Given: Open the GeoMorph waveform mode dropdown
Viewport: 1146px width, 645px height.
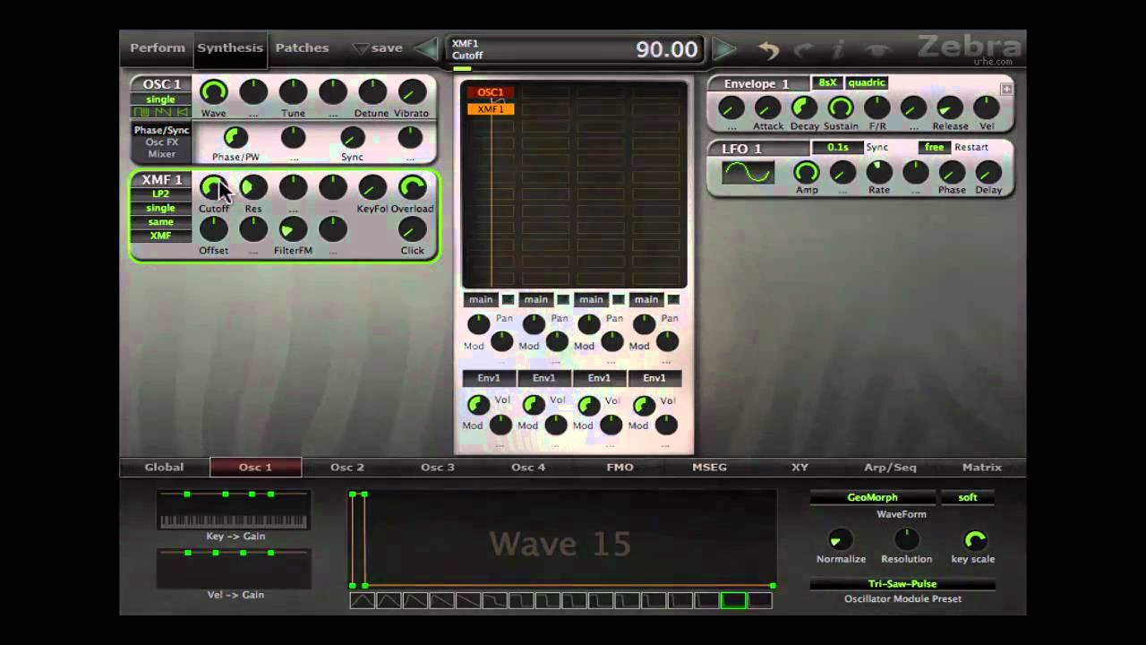Looking at the screenshot, I should point(873,497).
